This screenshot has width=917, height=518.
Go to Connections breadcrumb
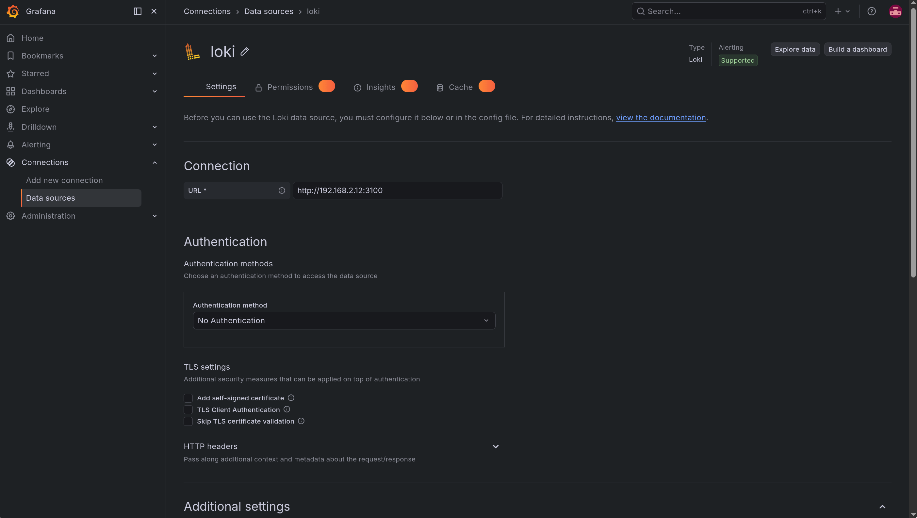[207, 11]
